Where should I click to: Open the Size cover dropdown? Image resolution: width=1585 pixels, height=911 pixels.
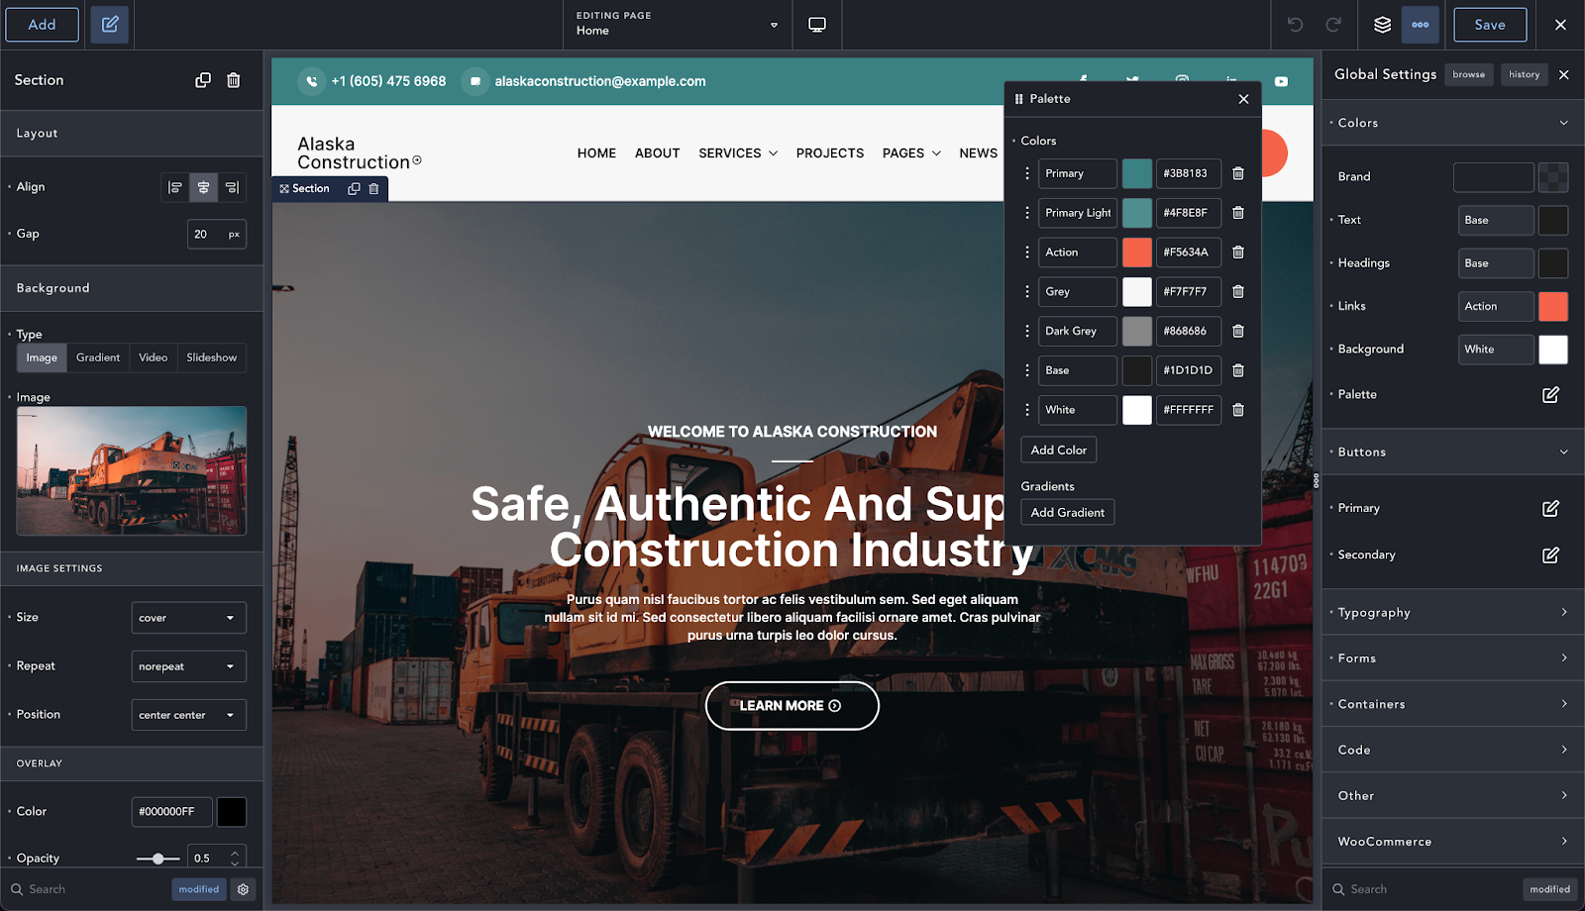(188, 618)
